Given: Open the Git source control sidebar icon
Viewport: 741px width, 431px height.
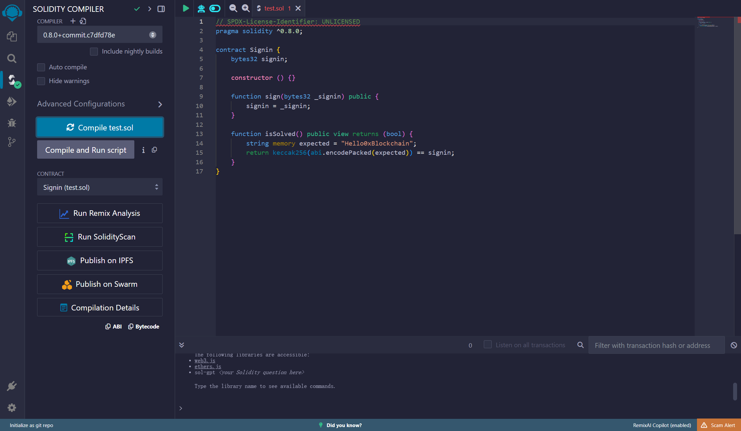Looking at the screenshot, I should tap(12, 142).
